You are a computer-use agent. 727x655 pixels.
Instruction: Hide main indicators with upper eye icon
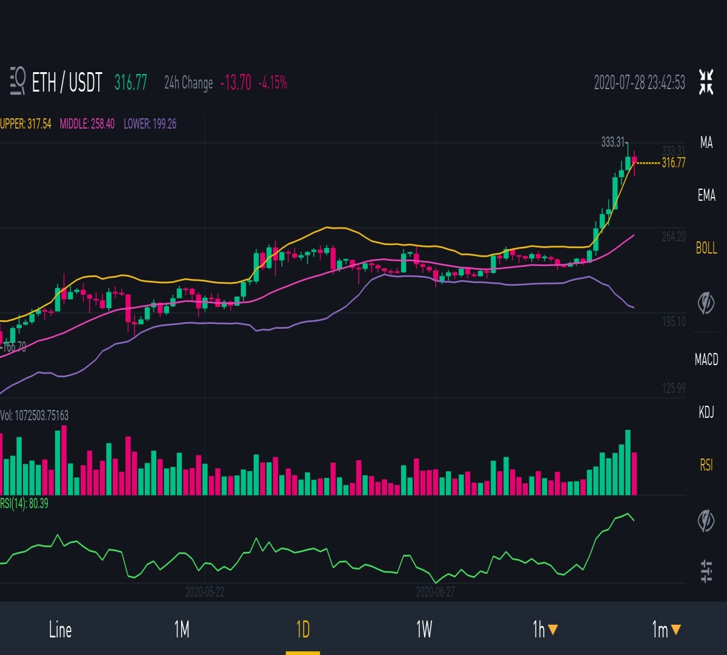point(706,302)
